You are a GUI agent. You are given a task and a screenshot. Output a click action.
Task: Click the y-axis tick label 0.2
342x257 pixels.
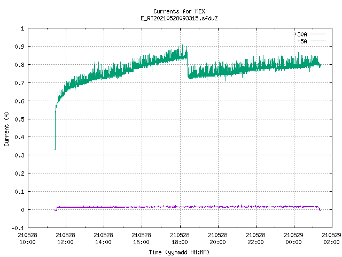pos(20,173)
